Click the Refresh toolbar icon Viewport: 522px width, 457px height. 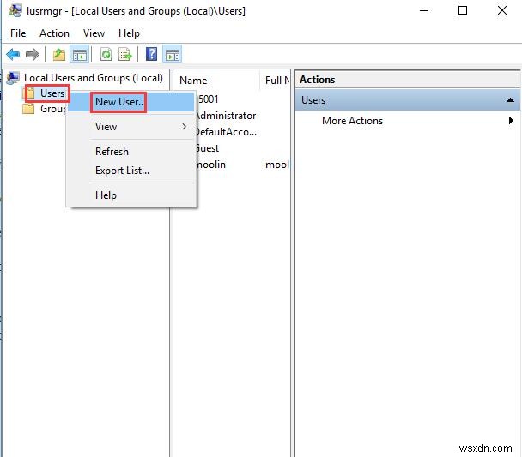point(106,55)
